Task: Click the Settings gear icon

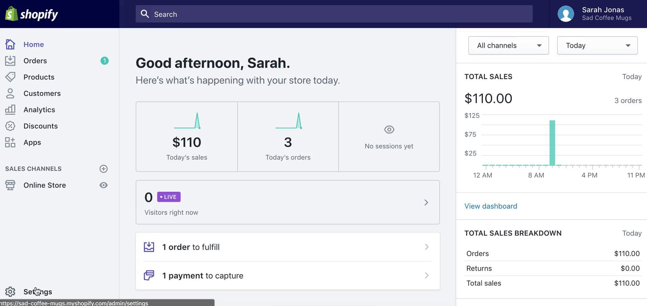Action: click(x=10, y=292)
